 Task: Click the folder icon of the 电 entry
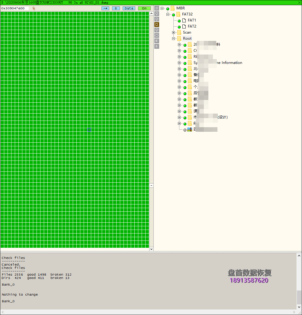point(190,81)
